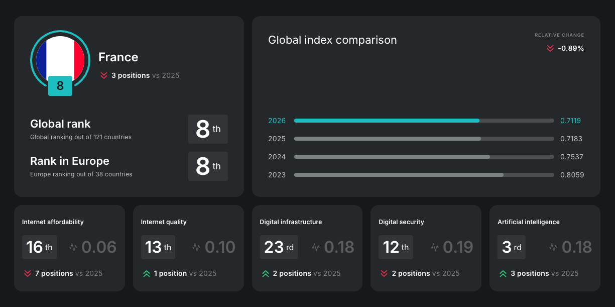Click the red down arrow beside -0.89%
The image size is (615, 307).
(550, 48)
